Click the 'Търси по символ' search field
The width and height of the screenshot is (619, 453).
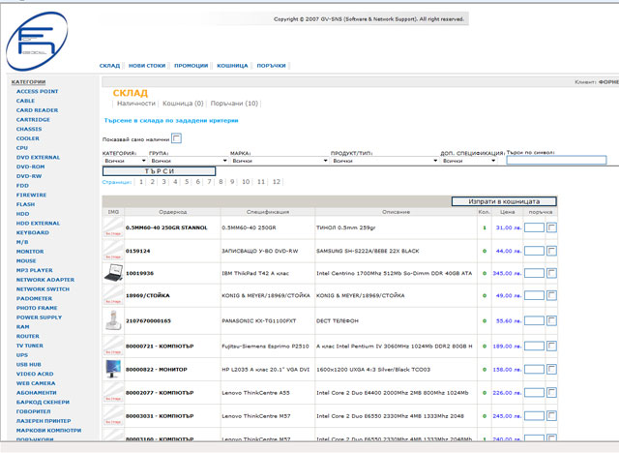(x=556, y=161)
